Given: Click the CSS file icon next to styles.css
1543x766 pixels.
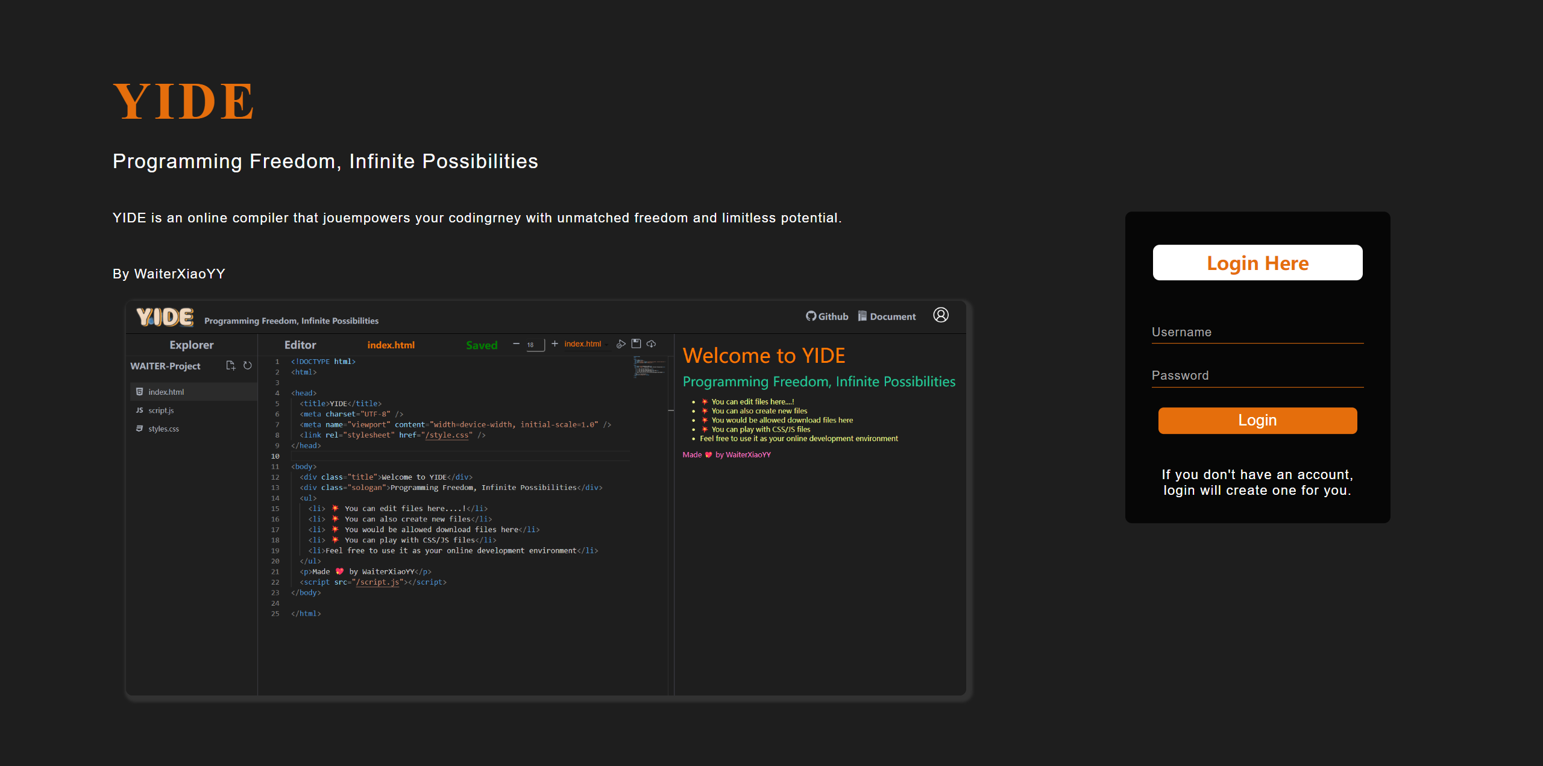Looking at the screenshot, I should pos(139,429).
